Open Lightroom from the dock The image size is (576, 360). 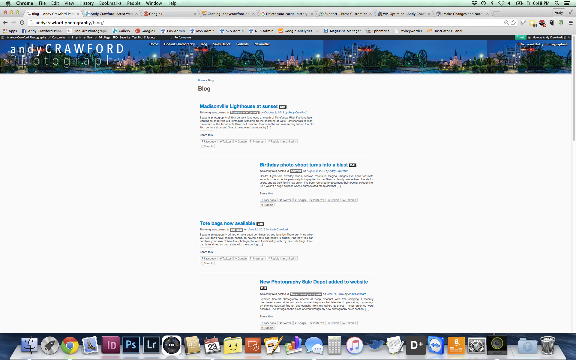(151, 345)
